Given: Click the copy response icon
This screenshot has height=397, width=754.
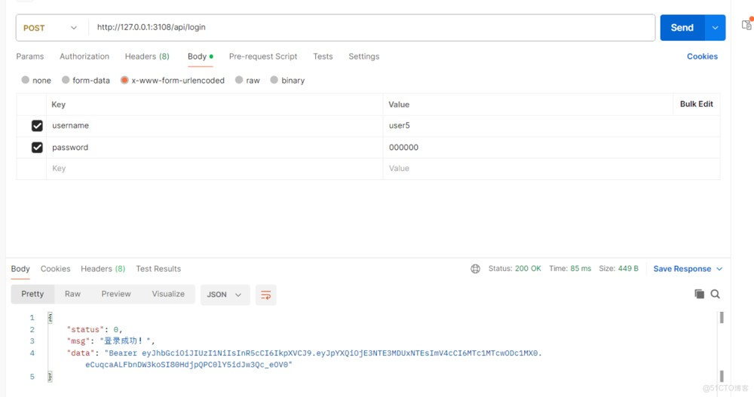Looking at the screenshot, I should tap(699, 294).
